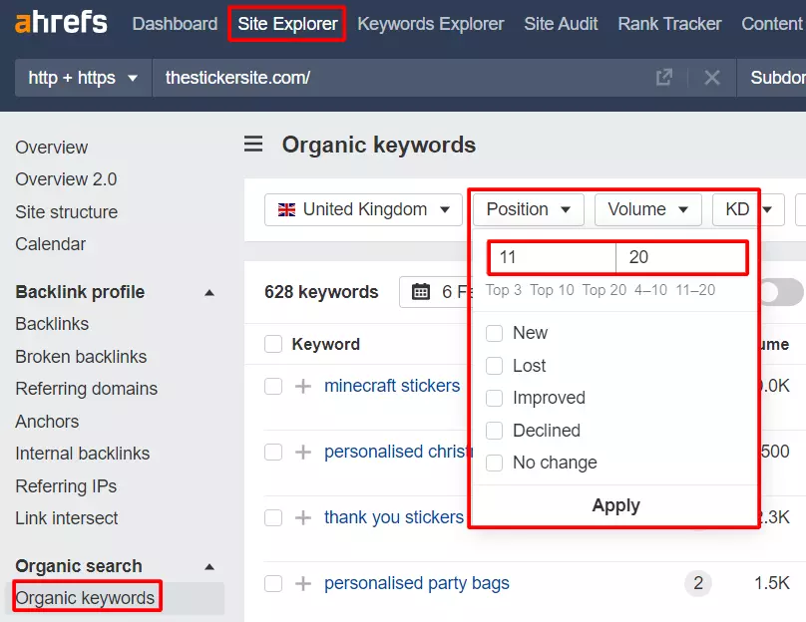Check the Improved checkbox
The image size is (806, 622).
[x=494, y=398]
